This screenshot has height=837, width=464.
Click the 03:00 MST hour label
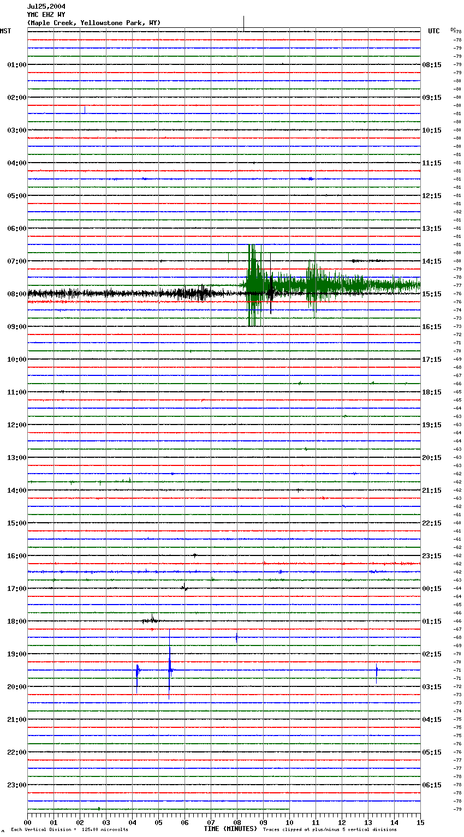pyautogui.click(x=17, y=130)
